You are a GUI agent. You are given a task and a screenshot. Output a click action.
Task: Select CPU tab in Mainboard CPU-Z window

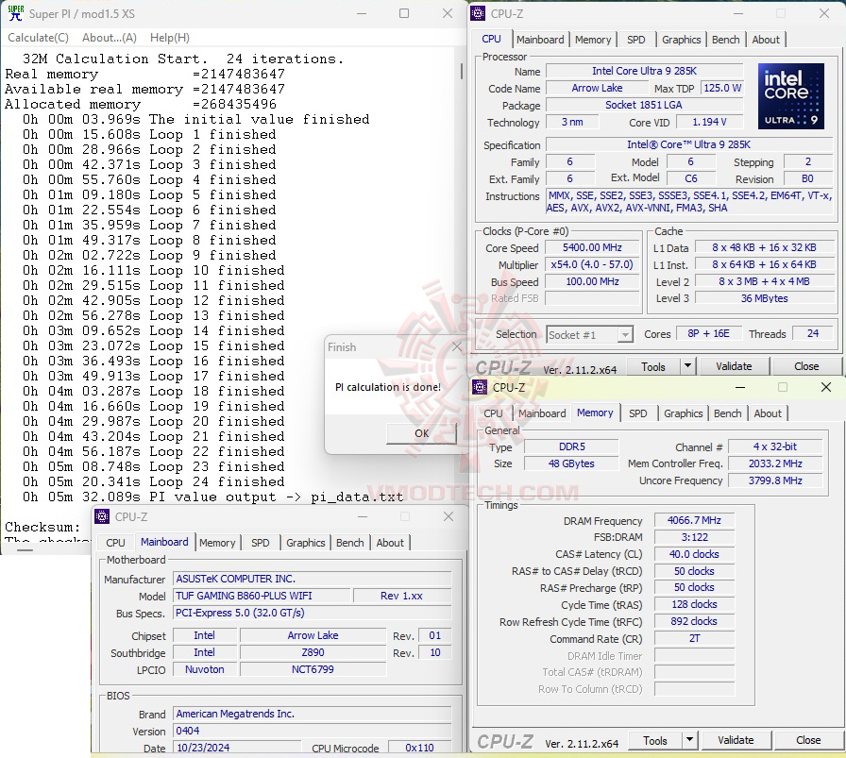[x=115, y=543]
